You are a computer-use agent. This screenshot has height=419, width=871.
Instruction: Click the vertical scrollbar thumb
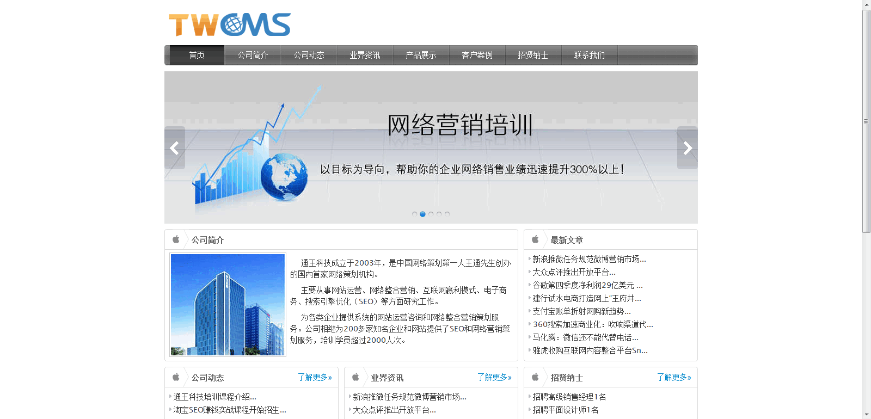[x=866, y=121]
